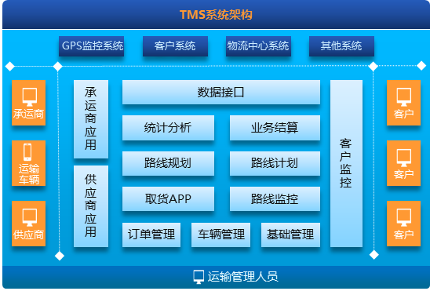Click the TMS系统架构 title bar
Viewport: 430px width, 291px height.
pyautogui.click(x=216, y=14)
